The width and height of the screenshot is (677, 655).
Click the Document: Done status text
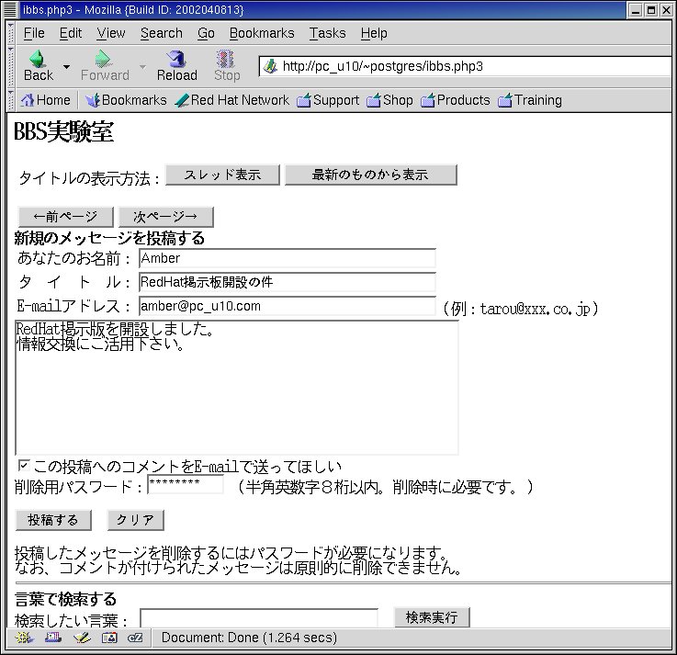coord(249,638)
